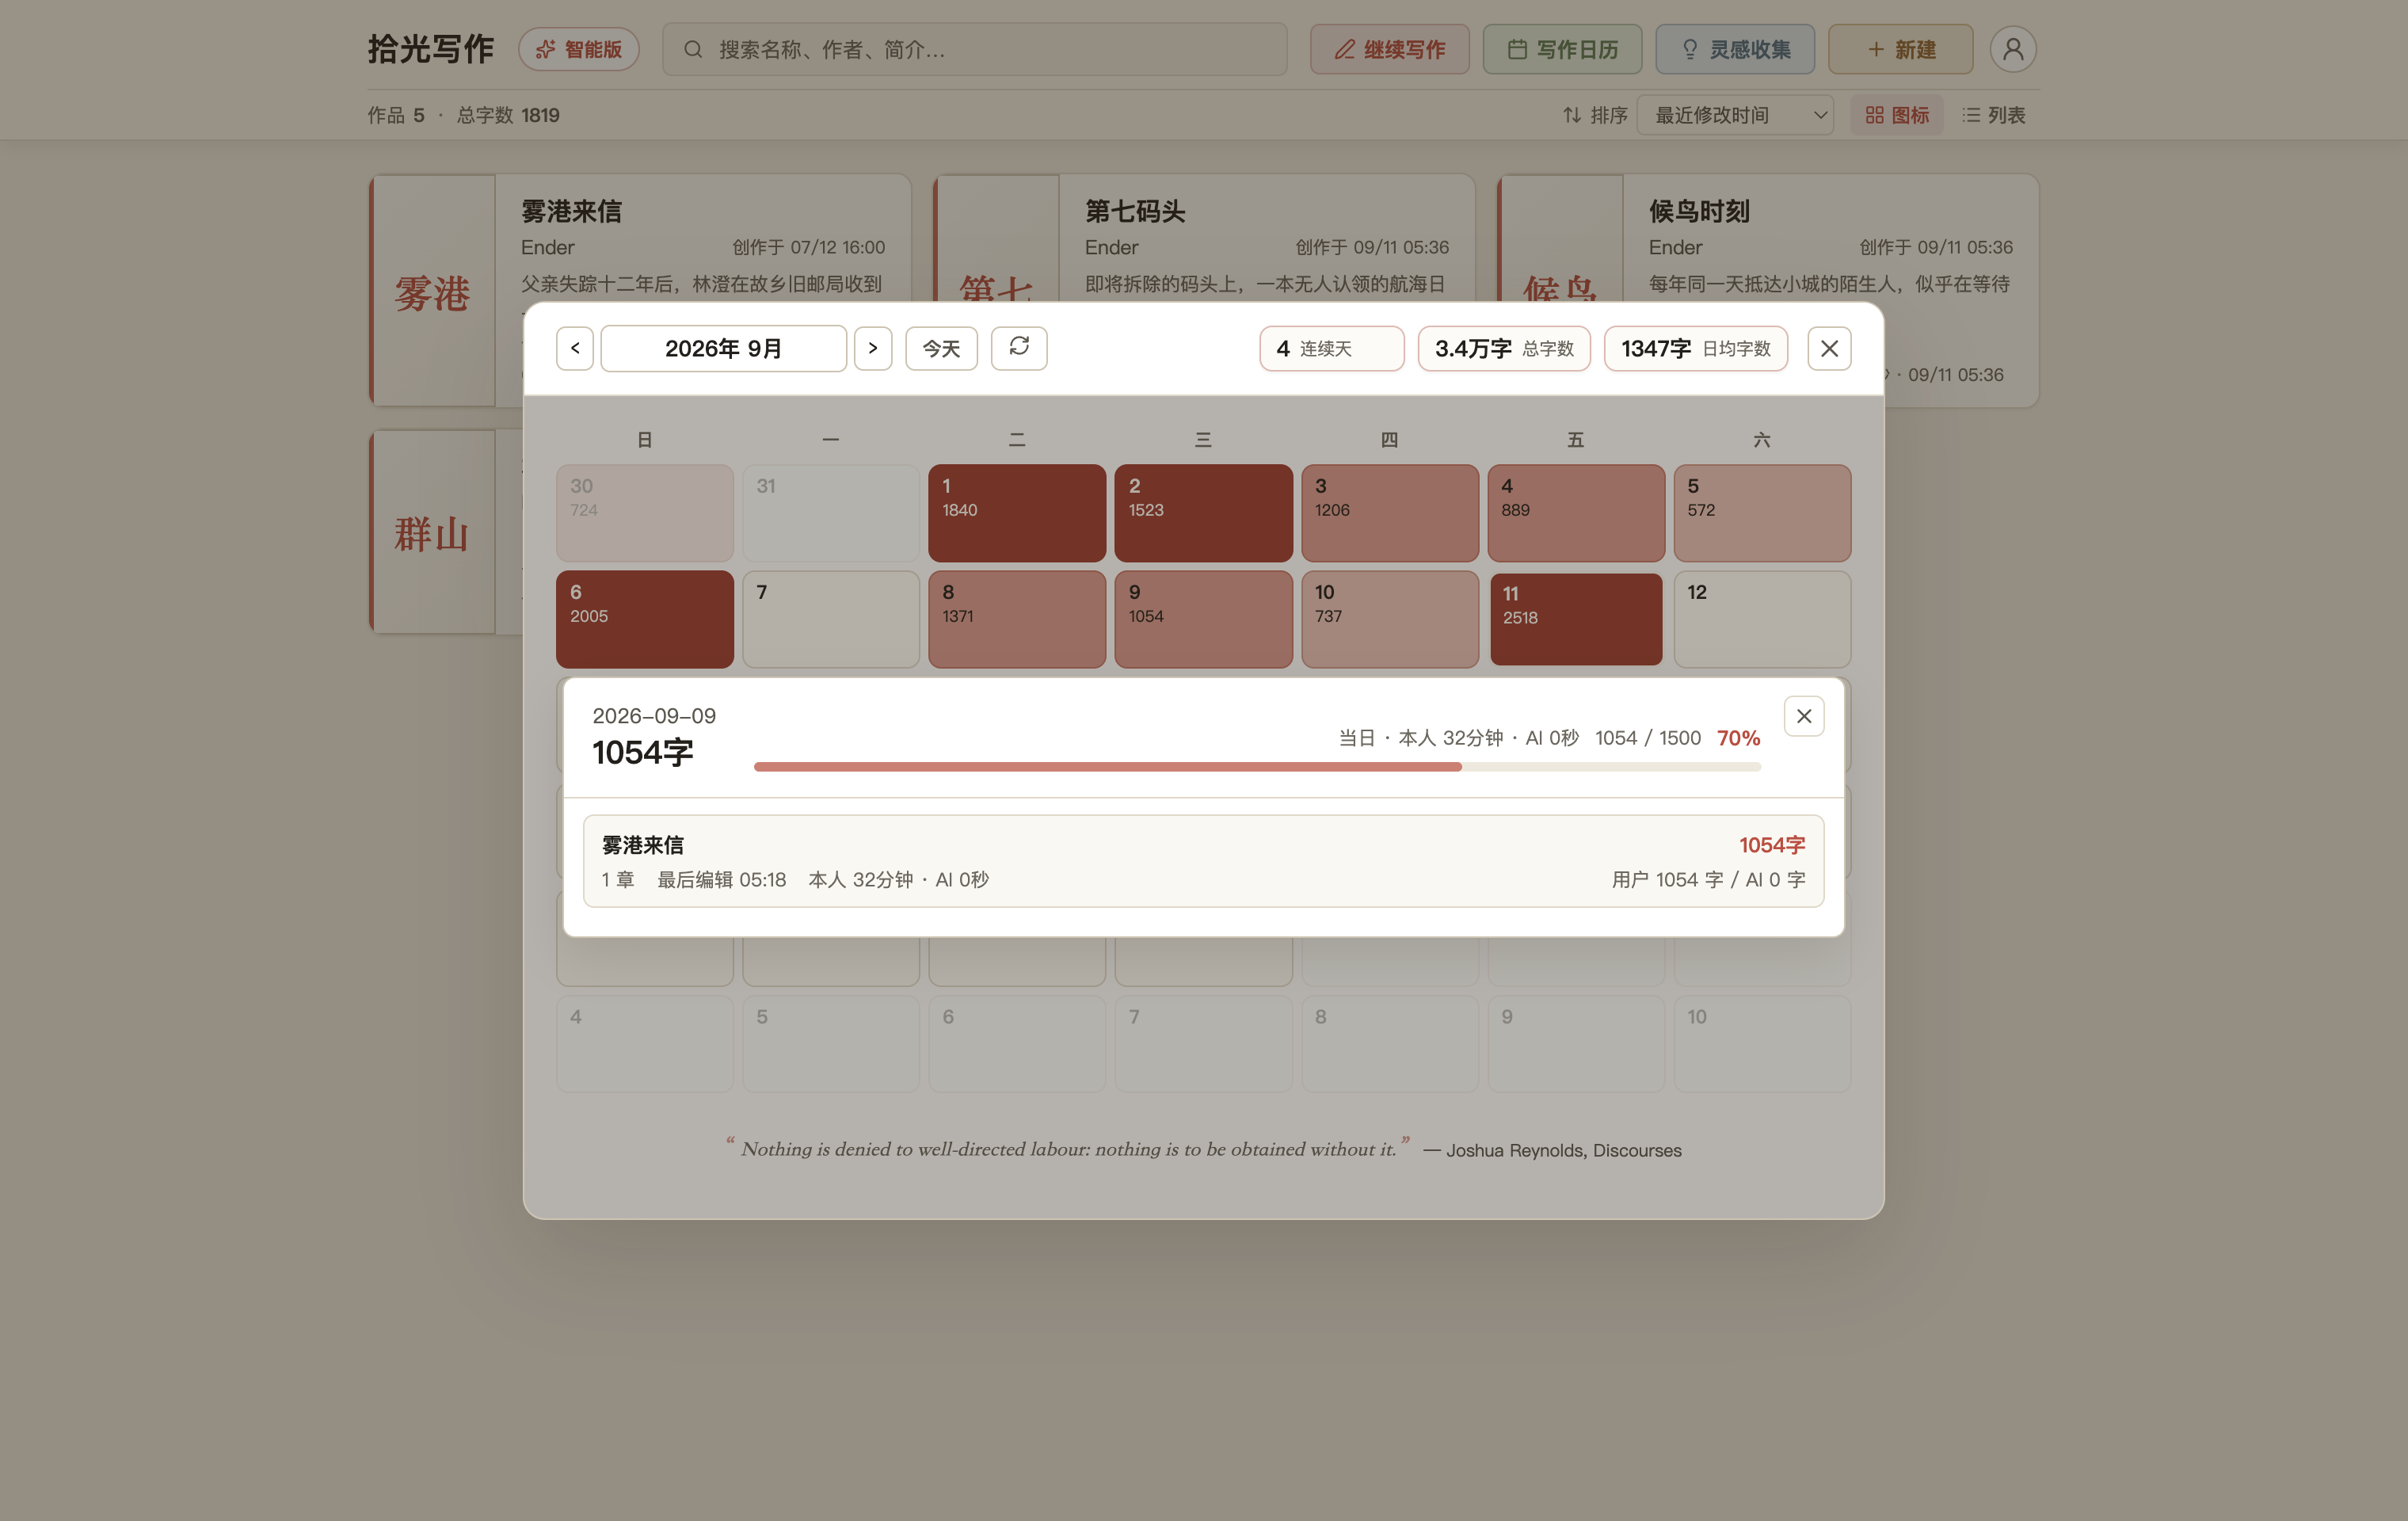The height and width of the screenshot is (1521, 2408).
Task: Select the empty September 12 cell
Action: [x=1762, y=619]
